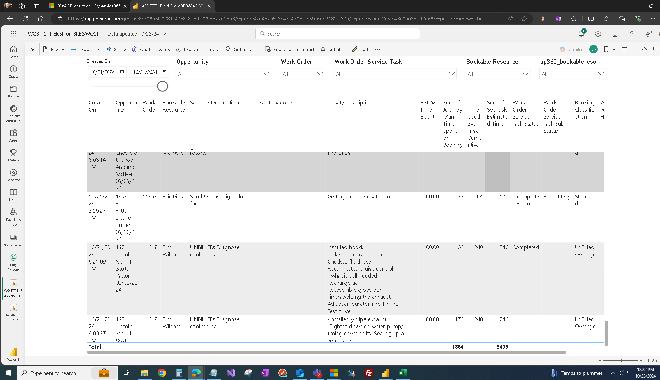Open OneLake data hub
Screen dimensions: 660x380
[x=13, y=113]
